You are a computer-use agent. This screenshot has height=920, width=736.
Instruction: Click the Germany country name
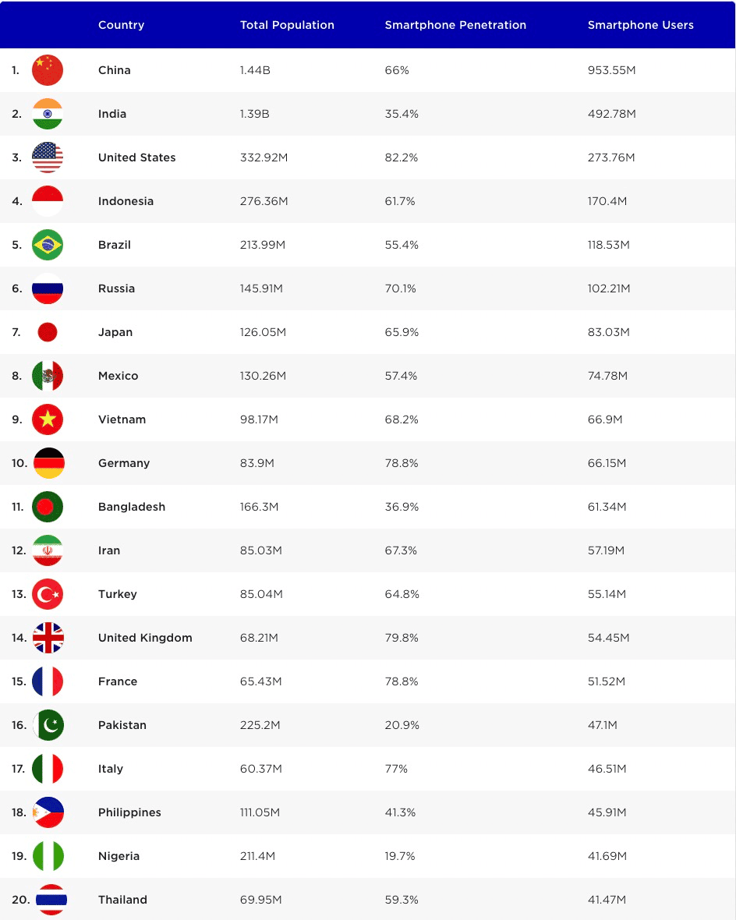[x=124, y=463]
